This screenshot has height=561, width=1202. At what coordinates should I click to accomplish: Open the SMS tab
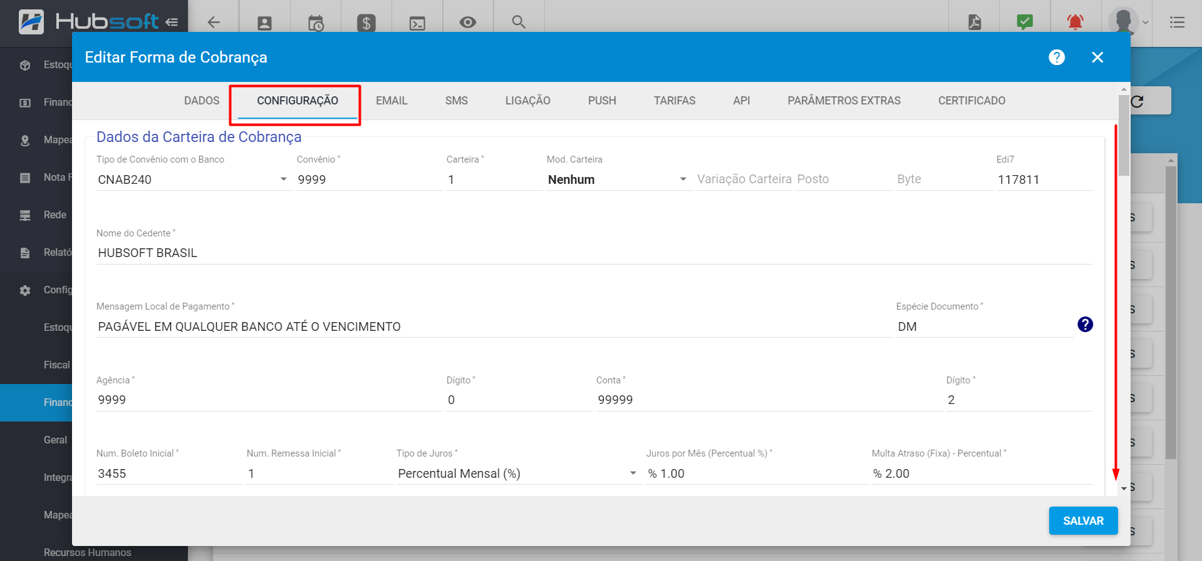click(457, 101)
